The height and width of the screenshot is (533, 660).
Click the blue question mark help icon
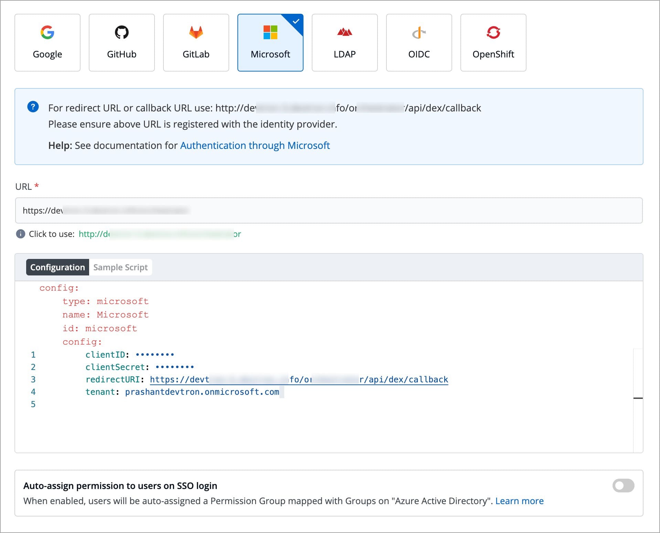point(33,107)
